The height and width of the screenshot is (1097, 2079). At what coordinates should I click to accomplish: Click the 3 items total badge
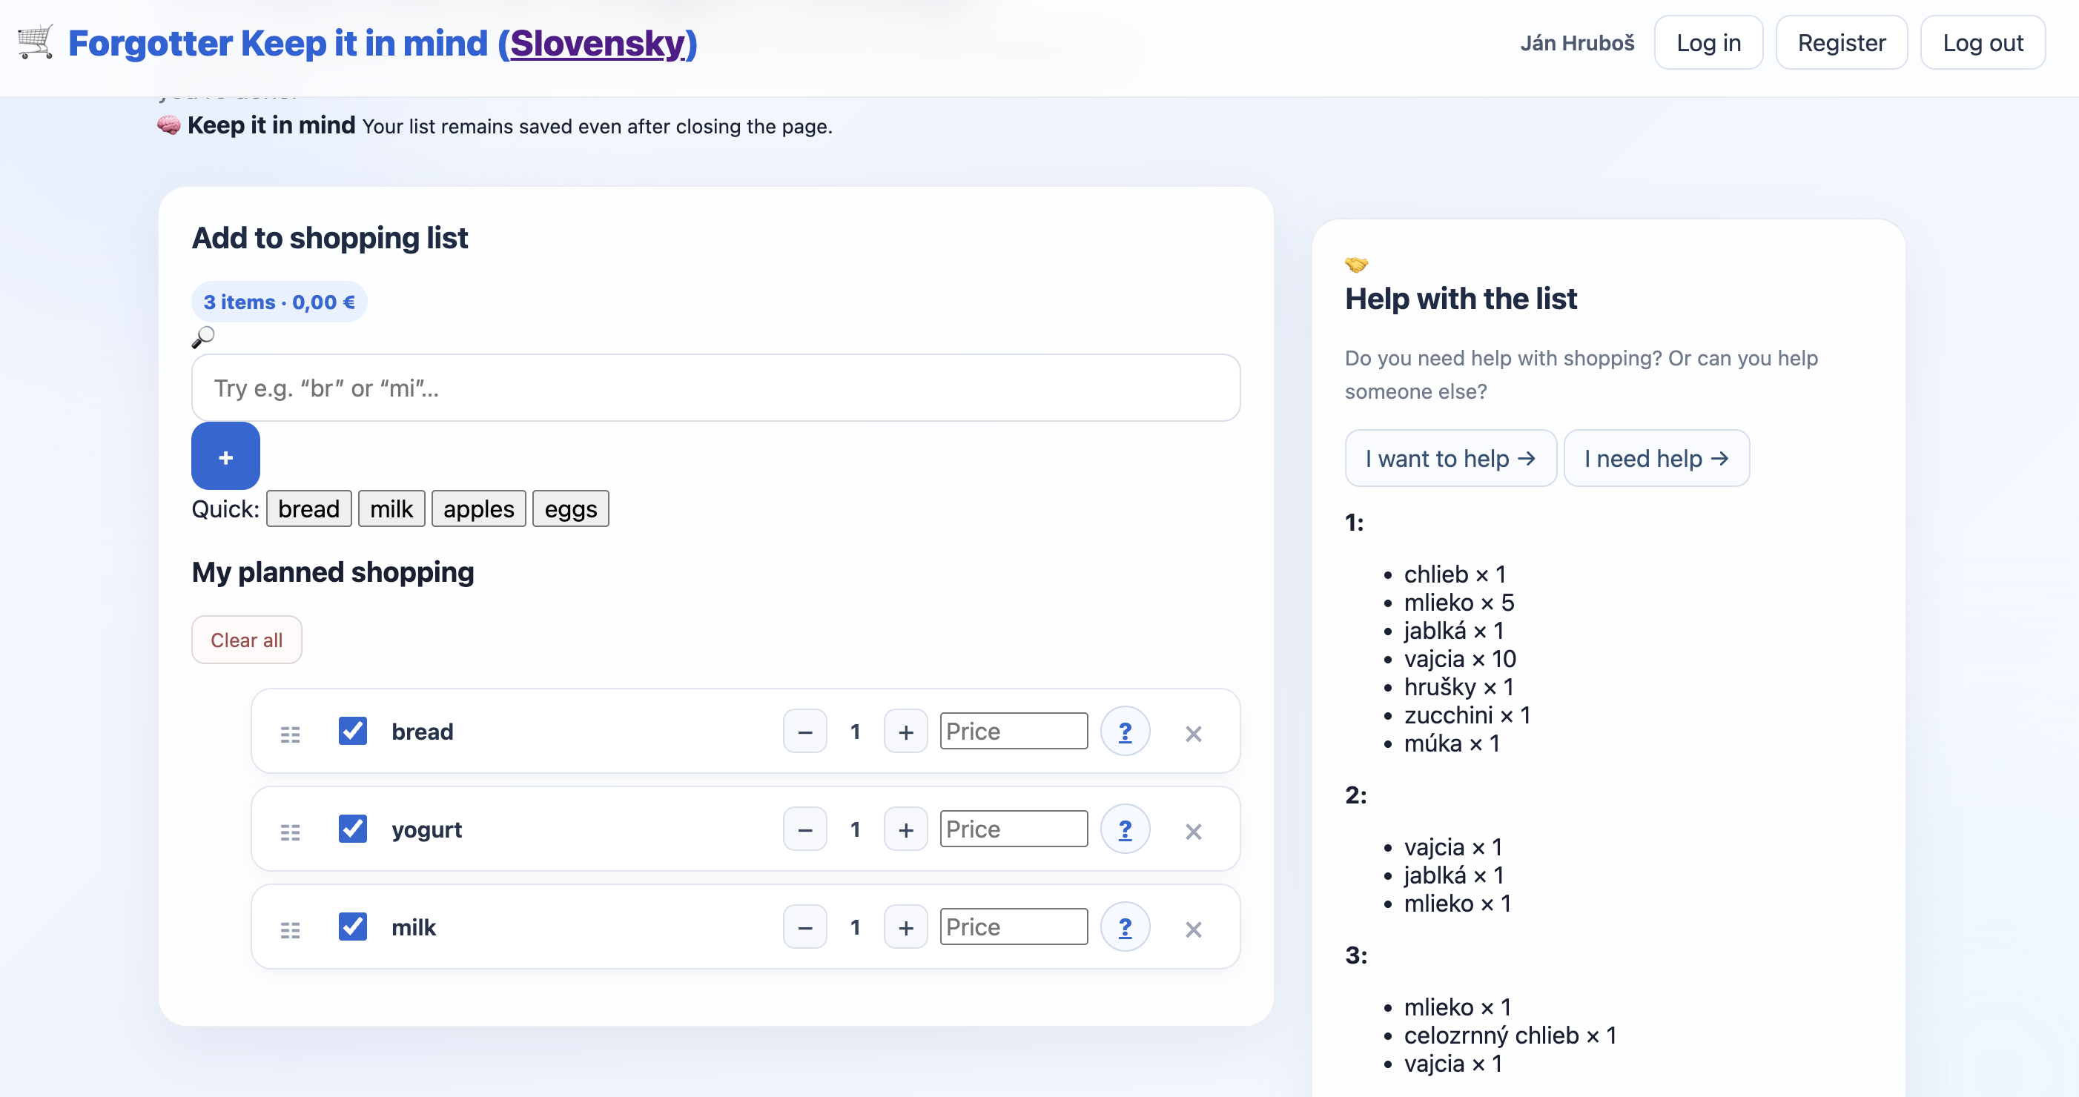[x=280, y=302]
